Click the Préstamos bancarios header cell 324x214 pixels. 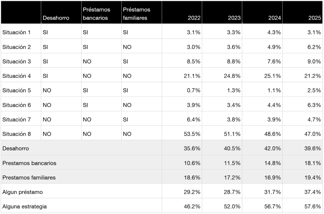96,14
